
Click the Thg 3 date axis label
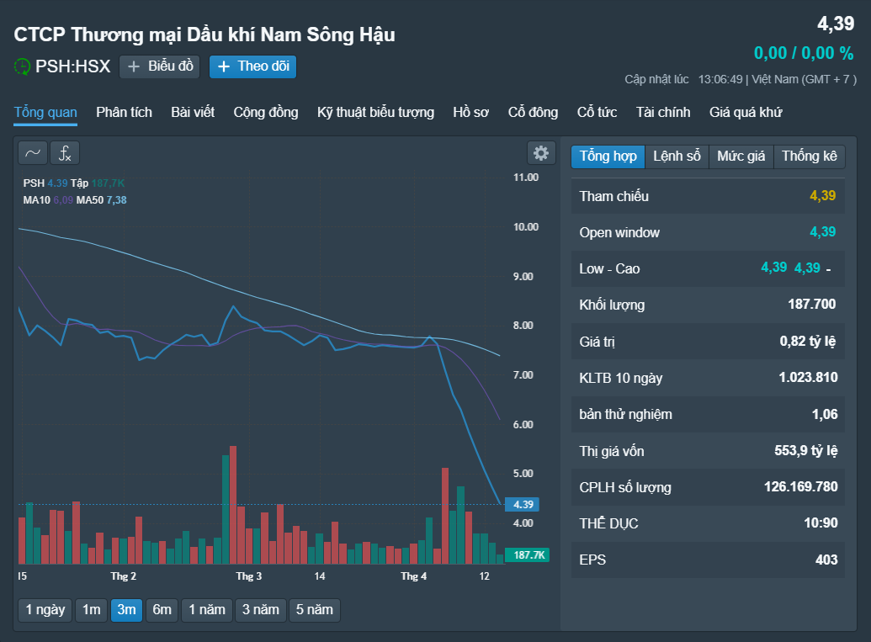coord(249,576)
